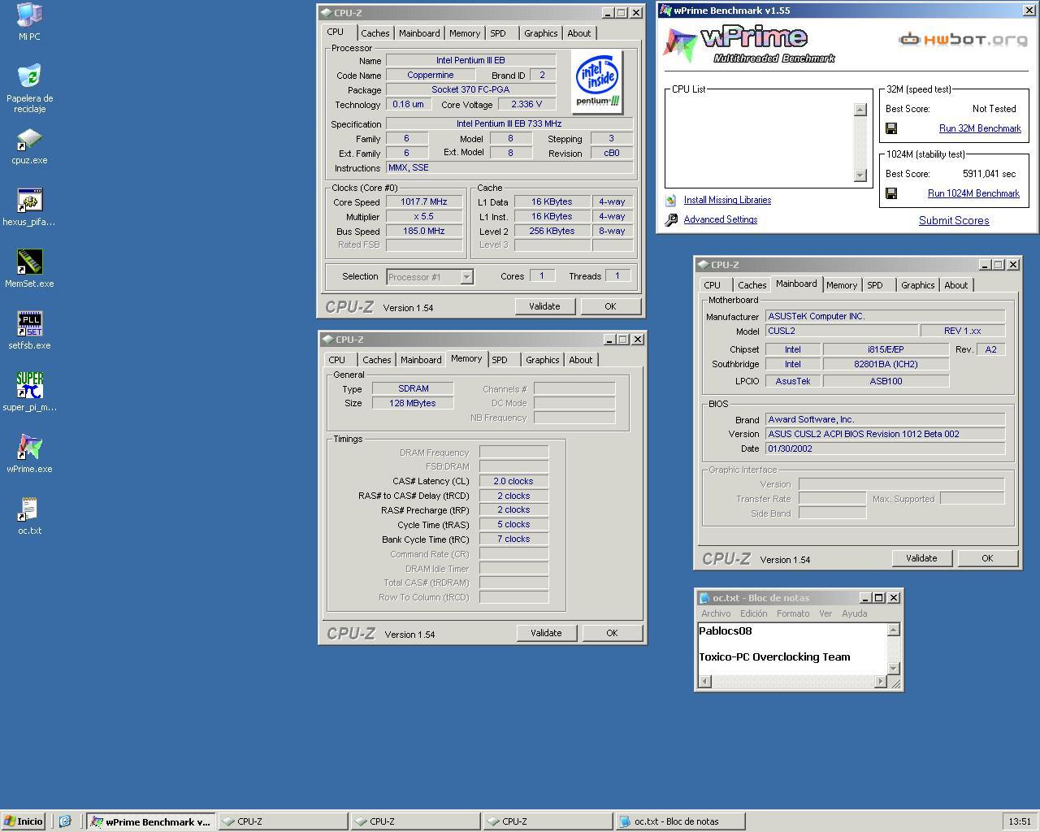
Task: Click the Memory Size field 128 MBytes
Action: 413,404
